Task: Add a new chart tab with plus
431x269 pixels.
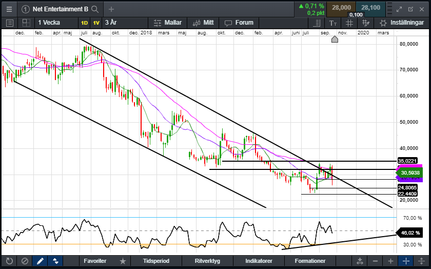Action: (x=111, y=9)
